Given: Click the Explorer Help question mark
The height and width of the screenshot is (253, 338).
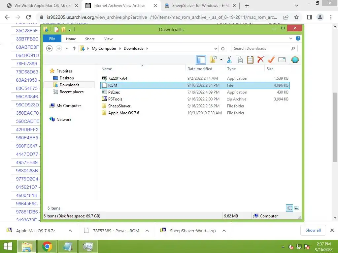Looking at the screenshot, I should [x=298, y=38].
